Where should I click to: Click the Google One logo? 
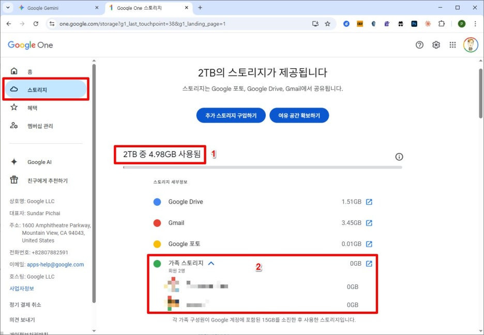[x=30, y=45]
